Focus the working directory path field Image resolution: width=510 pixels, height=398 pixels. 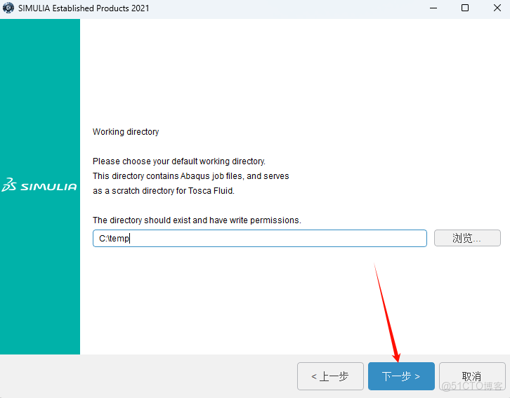(259, 238)
